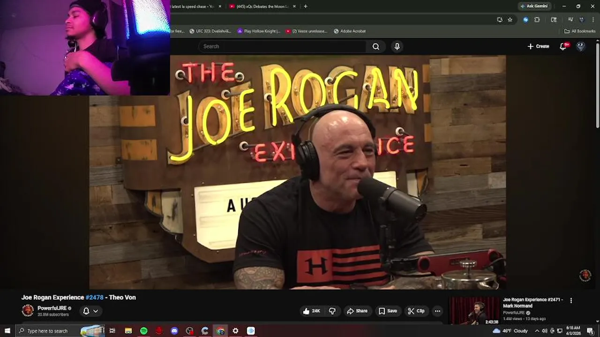The image size is (600, 337).
Task: Open File Explorer from the taskbar
Action: (128, 331)
